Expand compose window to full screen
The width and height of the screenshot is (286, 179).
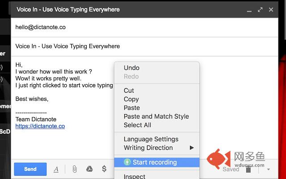tap(260, 9)
